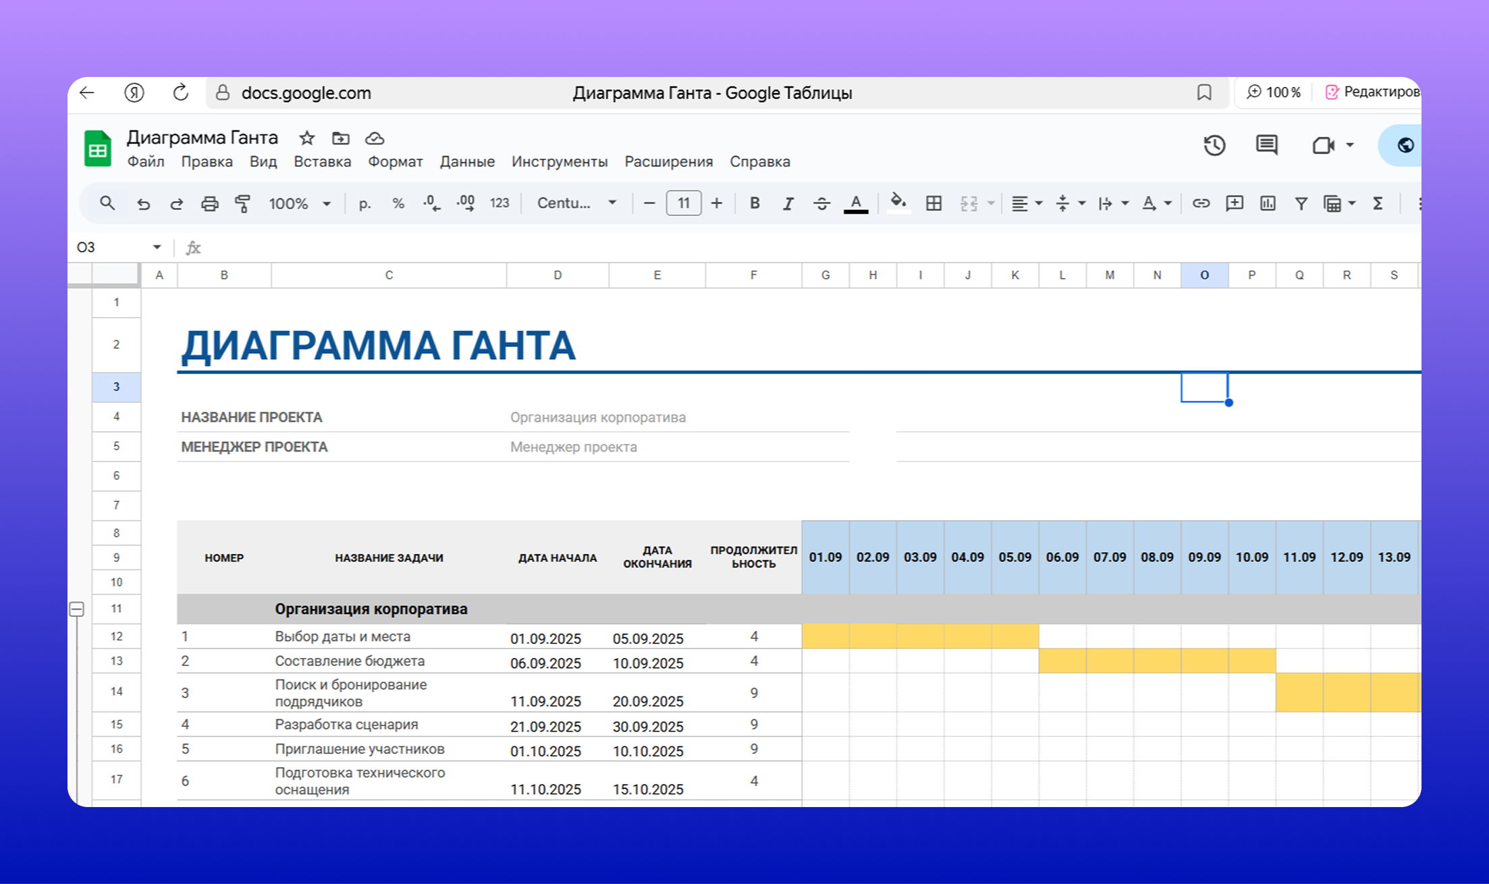Click the functions sigma icon
Viewport: 1489px width, 884px height.
click(1378, 203)
